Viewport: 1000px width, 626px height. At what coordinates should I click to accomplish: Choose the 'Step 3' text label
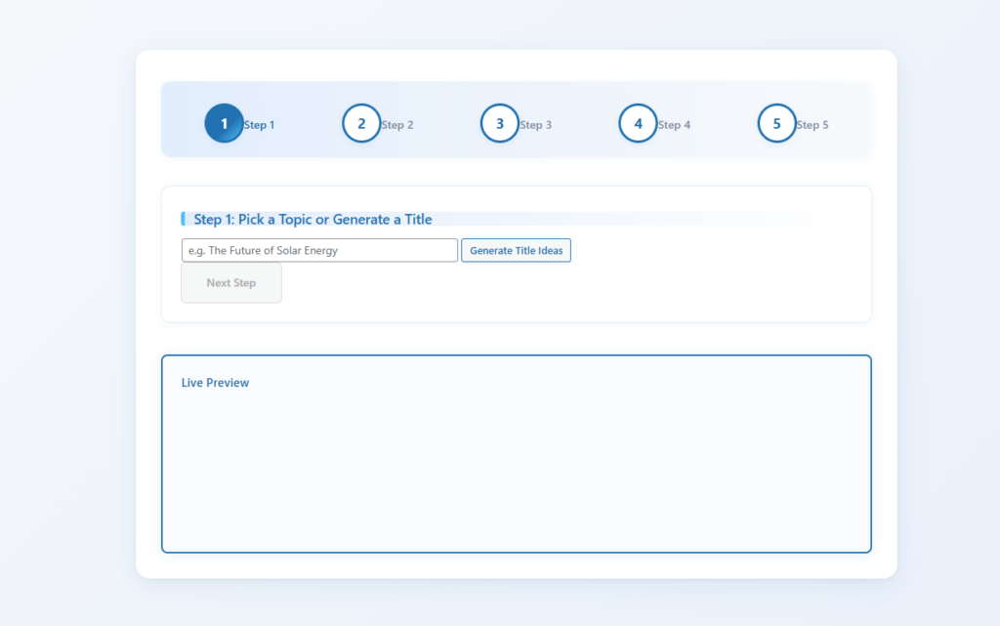pyautogui.click(x=535, y=125)
